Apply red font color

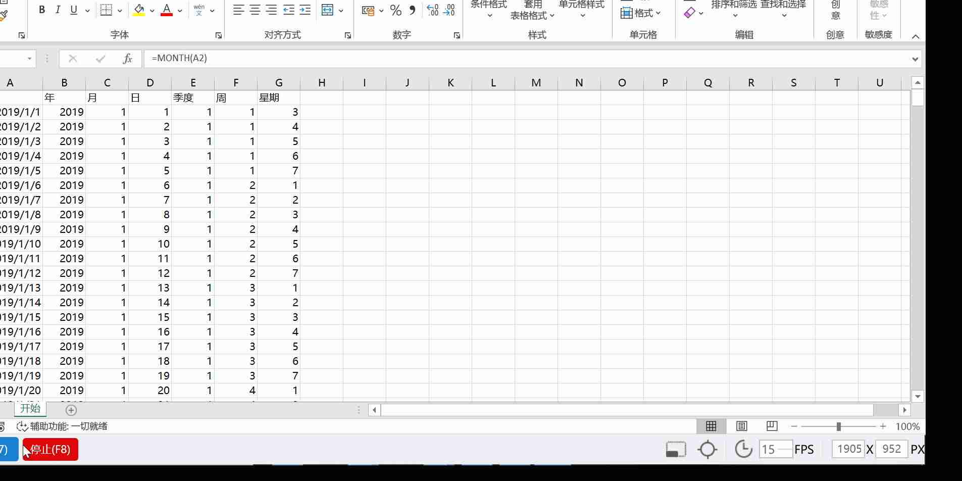click(167, 10)
